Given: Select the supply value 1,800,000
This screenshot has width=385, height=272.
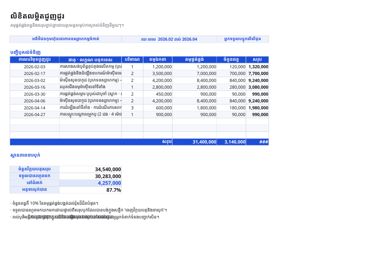Looking at the screenshot, I should click(x=195, y=108).
